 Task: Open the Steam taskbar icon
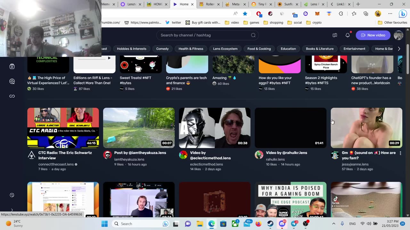click(x=270, y=224)
